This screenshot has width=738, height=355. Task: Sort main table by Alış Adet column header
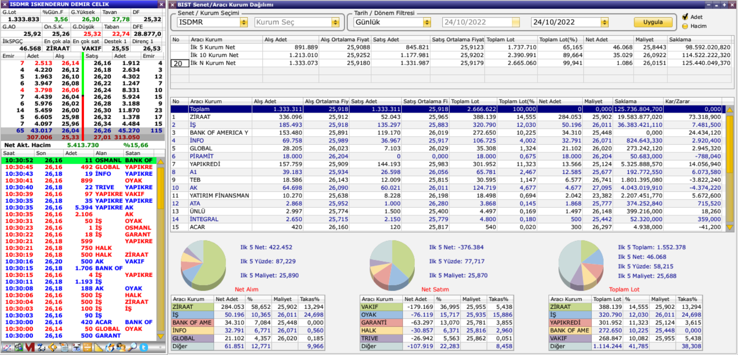click(277, 101)
